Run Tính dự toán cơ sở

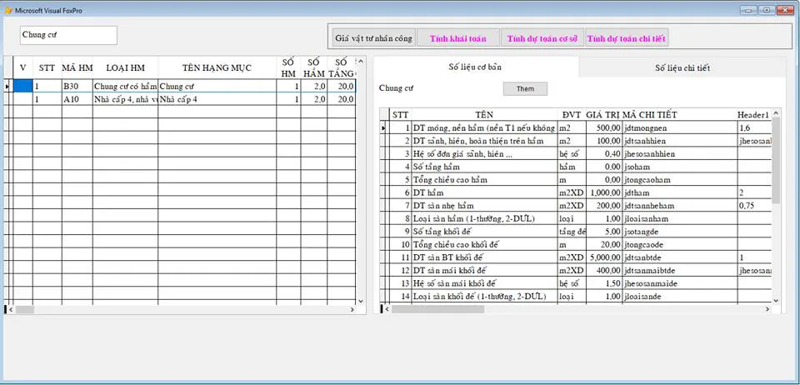pos(542,38)
